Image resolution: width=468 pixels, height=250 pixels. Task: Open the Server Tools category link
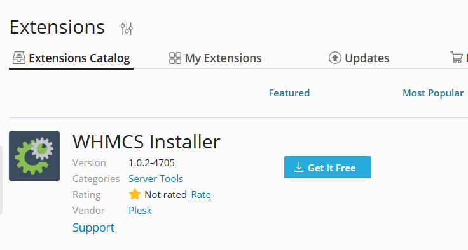(156, 179)
